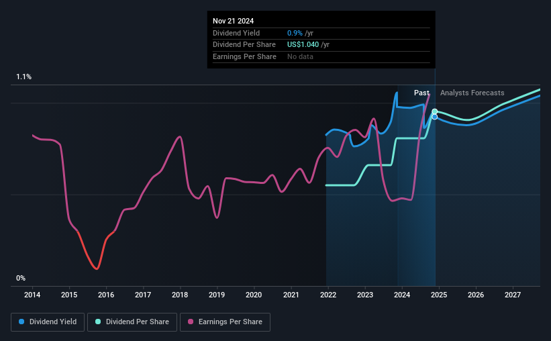Select the 2018 x-axis label
Screen dimensions: 551x341
click(x=180, y=295)
